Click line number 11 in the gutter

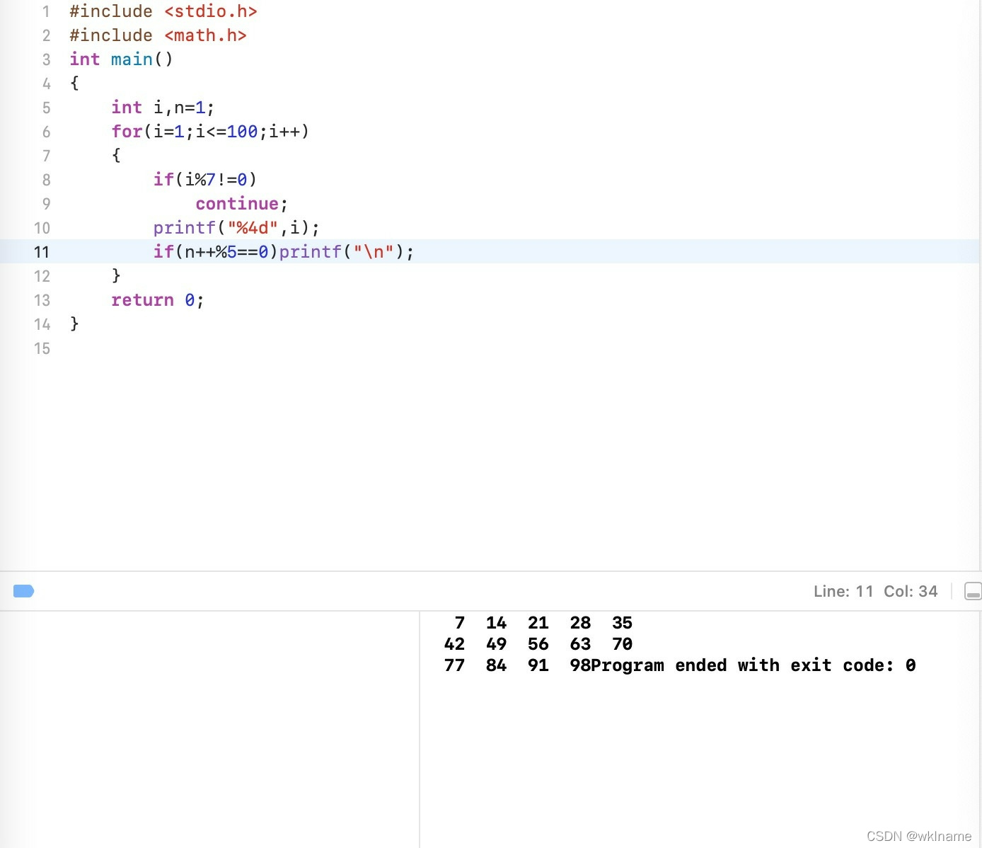[x=42, y=252]
